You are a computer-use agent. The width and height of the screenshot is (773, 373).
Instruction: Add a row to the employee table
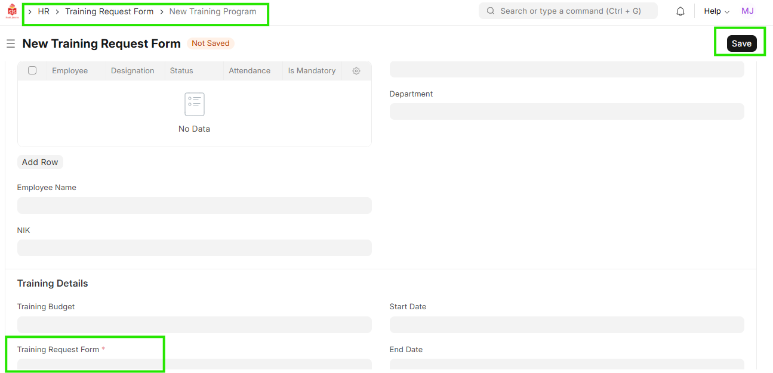(40, 162)
